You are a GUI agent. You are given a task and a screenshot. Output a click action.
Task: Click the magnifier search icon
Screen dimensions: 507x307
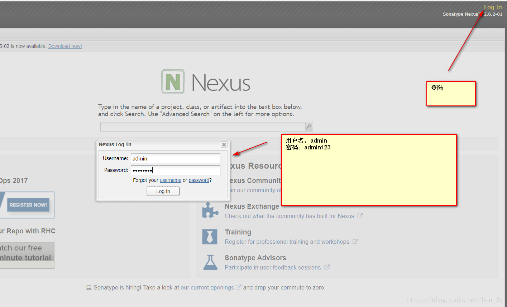pyautogui.click(x=309, y=127)
